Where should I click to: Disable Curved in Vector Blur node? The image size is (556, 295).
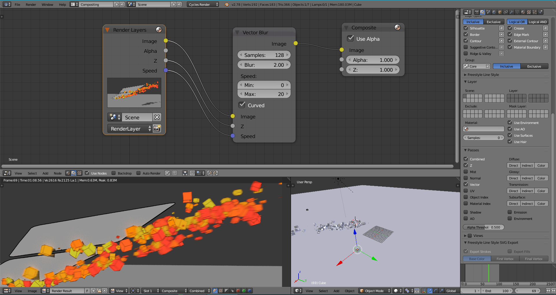point(242,105)
